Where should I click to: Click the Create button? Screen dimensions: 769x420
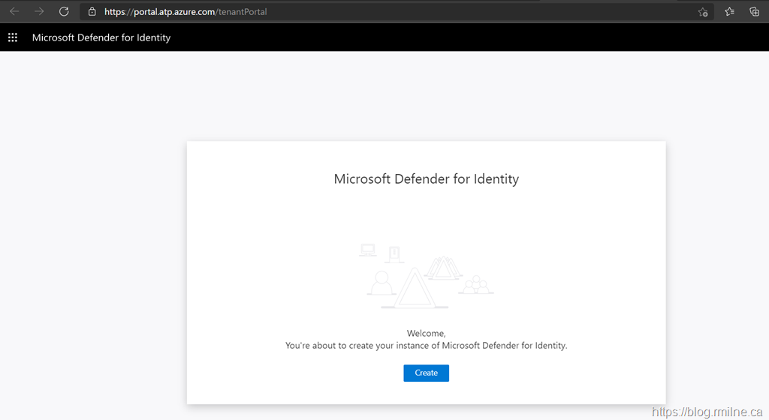[x=426, y=373]
